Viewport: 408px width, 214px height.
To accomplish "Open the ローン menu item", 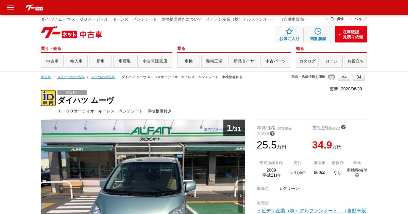I will (x=331, y=61).
